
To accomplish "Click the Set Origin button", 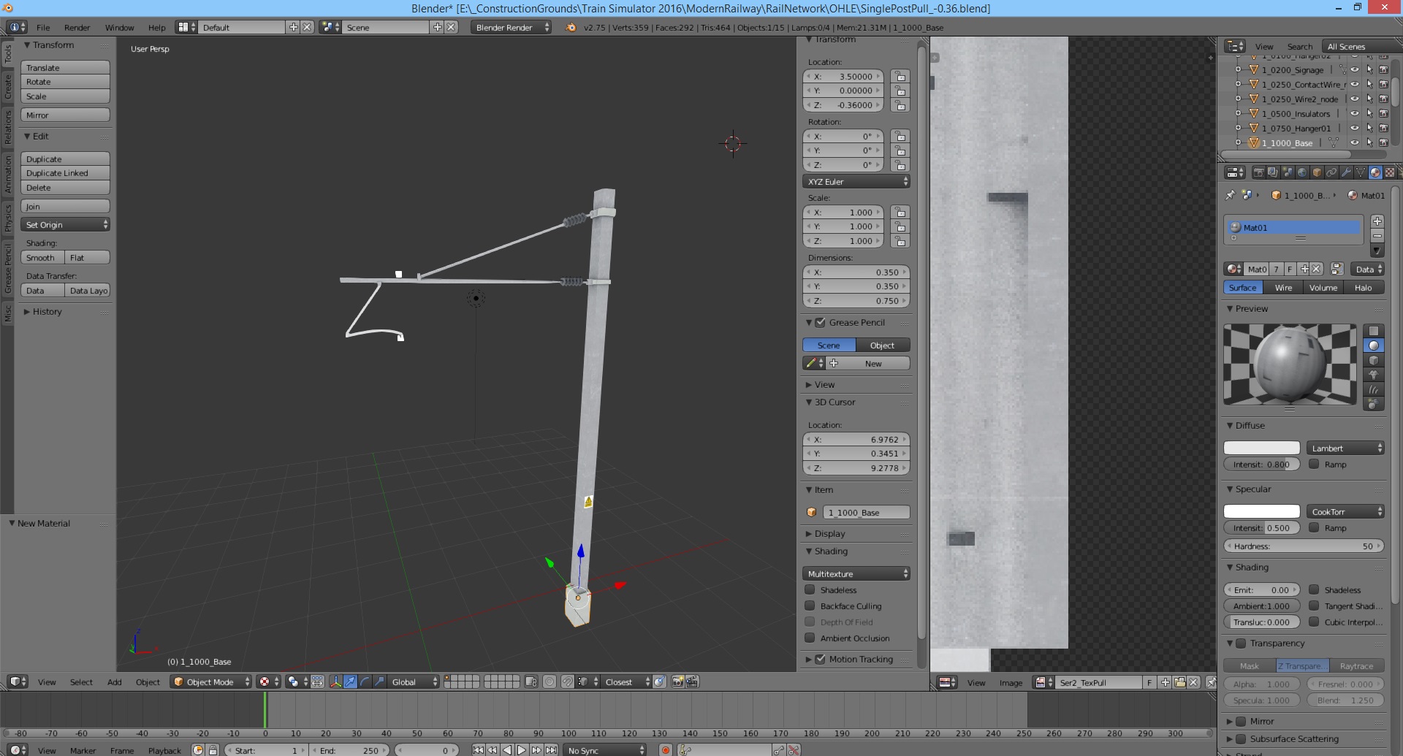I will (x=65, y=225).
